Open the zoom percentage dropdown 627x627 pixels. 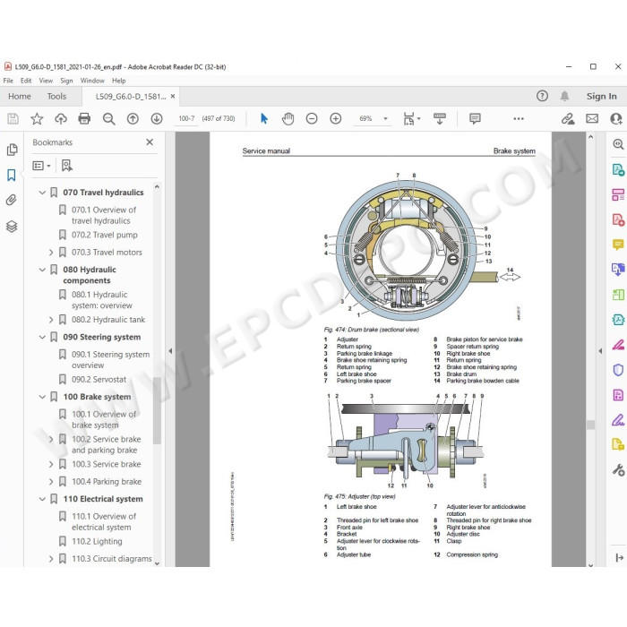[385, 119]
